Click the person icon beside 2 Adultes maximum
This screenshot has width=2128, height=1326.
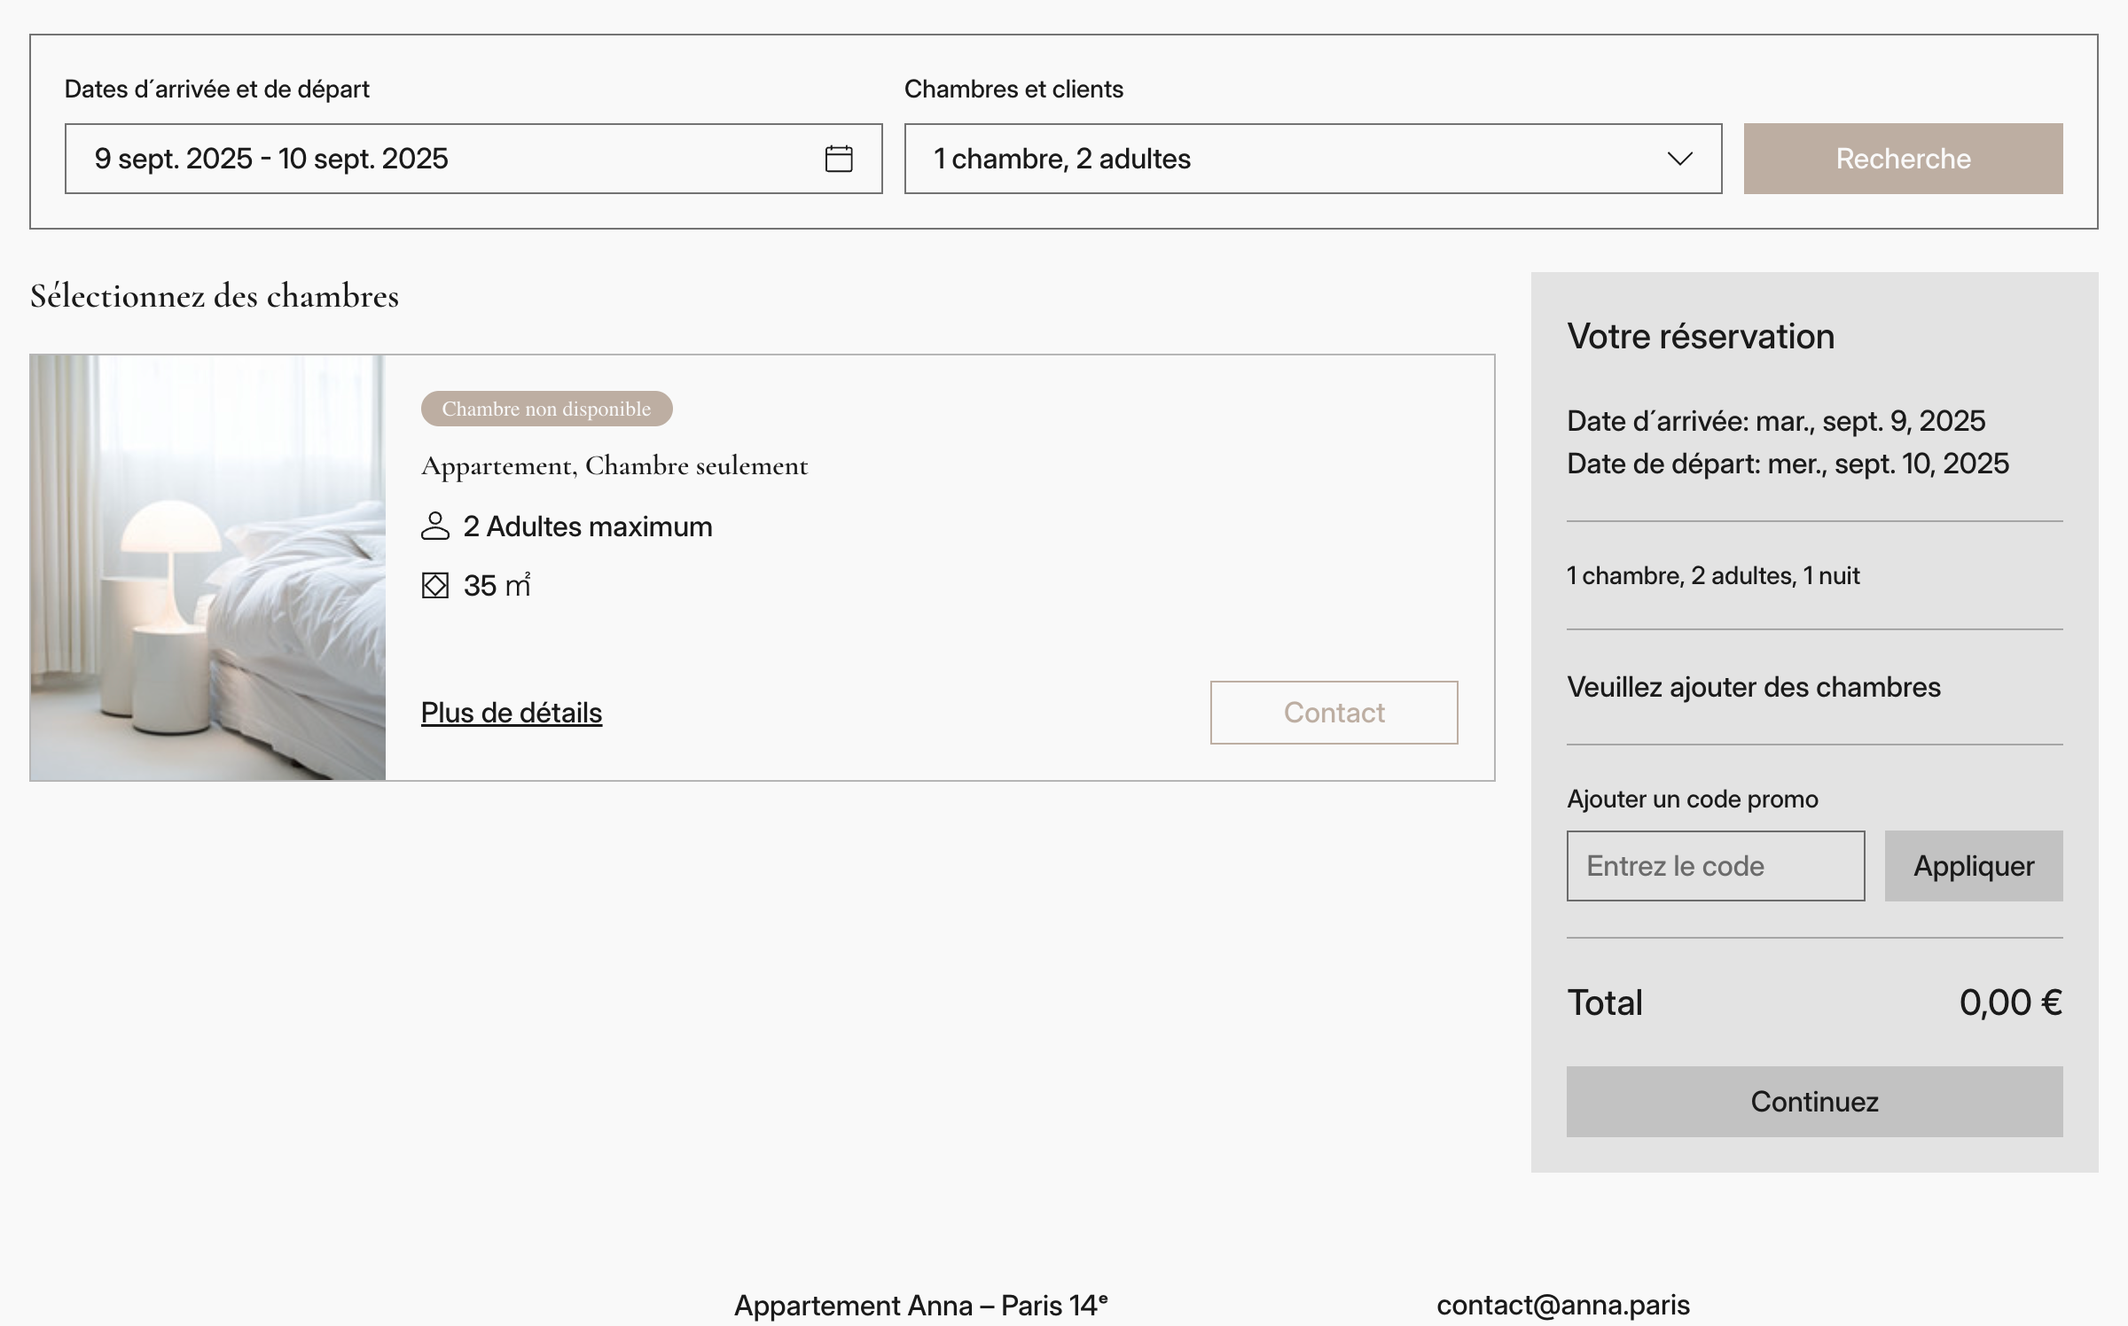click(x=434, y=526)
